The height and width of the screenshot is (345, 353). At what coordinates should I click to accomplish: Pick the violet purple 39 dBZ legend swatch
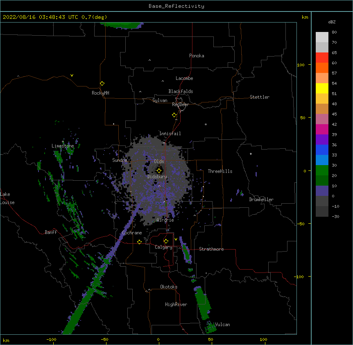point(322,140)
